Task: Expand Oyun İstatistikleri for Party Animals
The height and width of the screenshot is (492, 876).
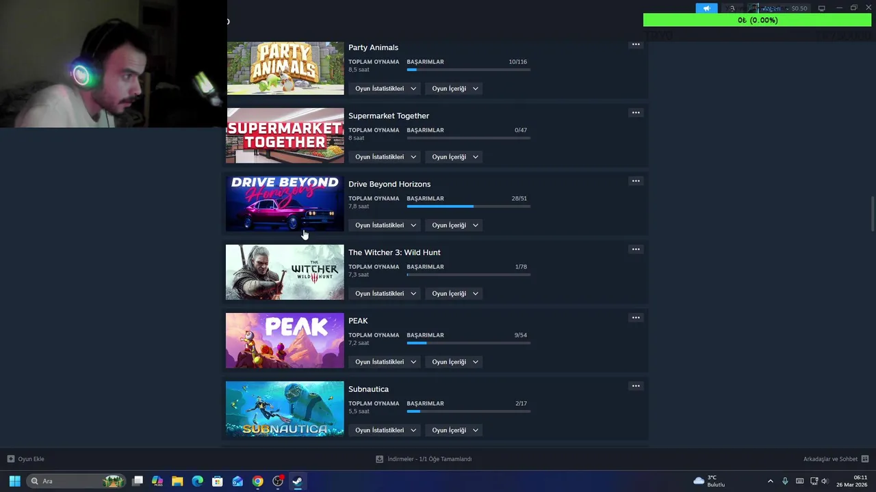Action: [385, 89]
